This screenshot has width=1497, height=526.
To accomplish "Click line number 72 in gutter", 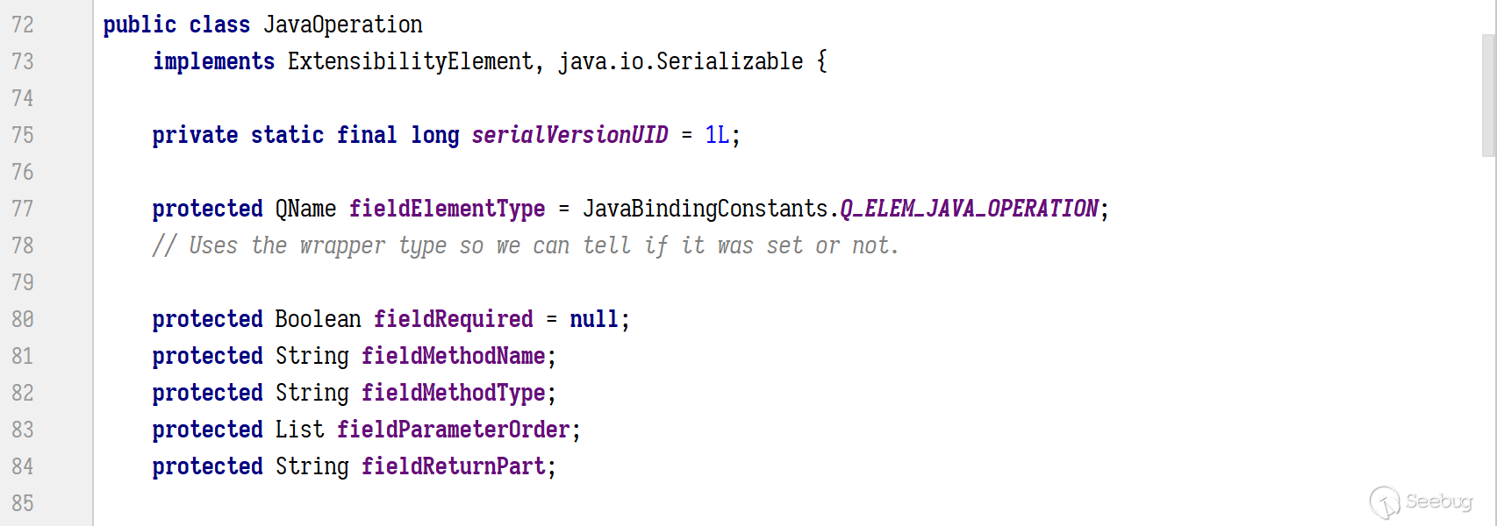I will pos(23,25).
